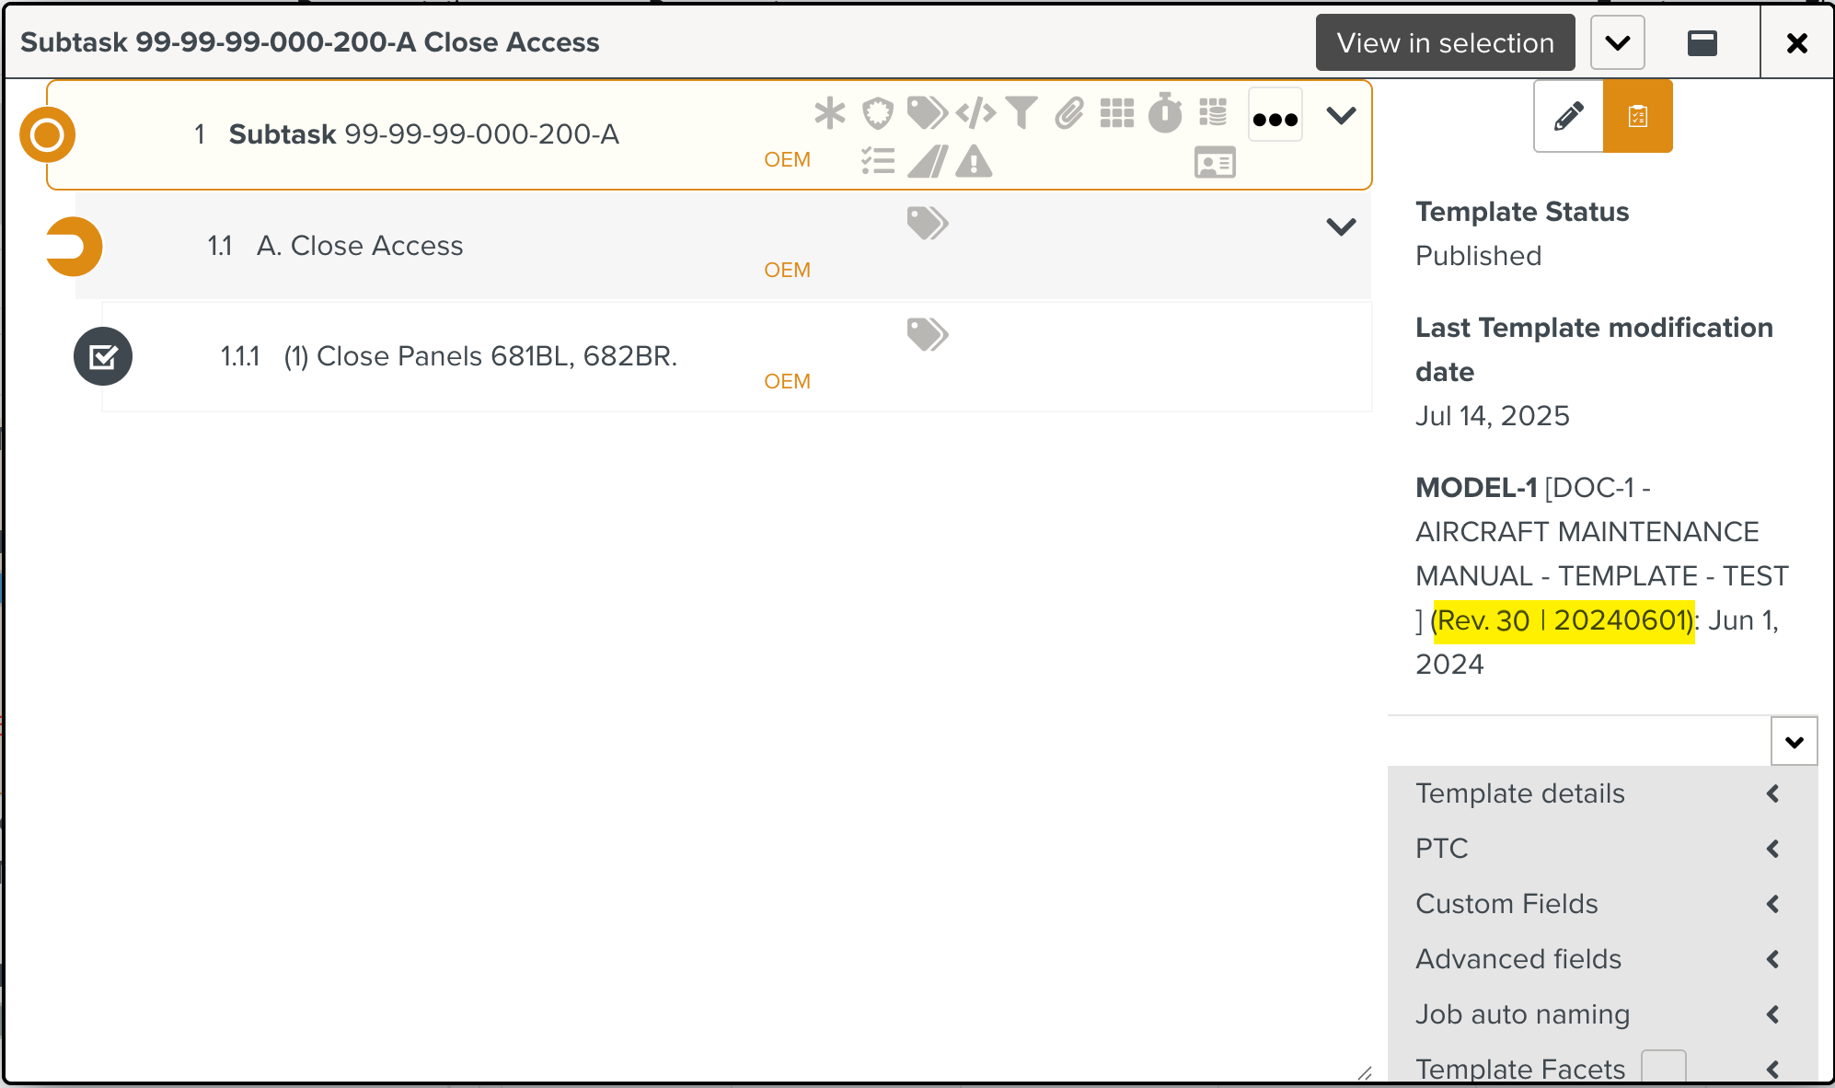Open the dropdown next to View in selection
1835x1088 pixels.
pyautogui.click(x=1617, y=42)
